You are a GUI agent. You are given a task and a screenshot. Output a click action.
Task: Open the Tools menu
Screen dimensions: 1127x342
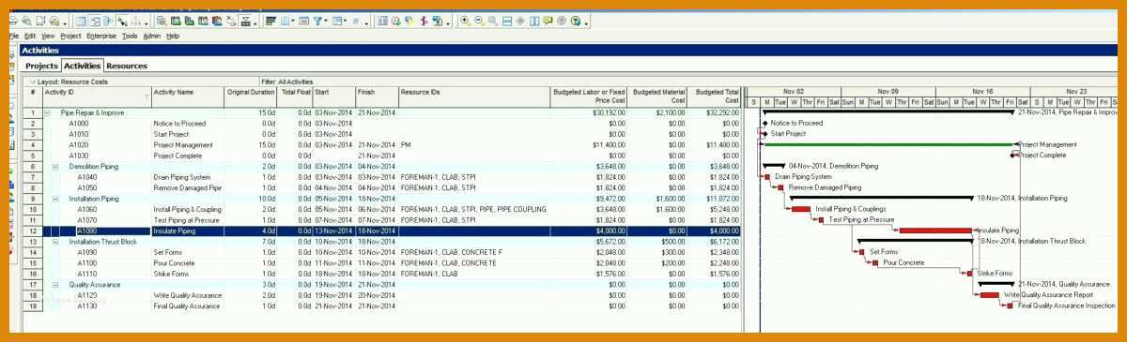[x=130, y=36]
